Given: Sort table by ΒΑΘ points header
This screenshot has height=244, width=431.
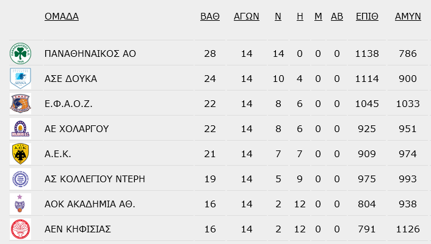Looking at the screenshot, I should click(x=210, y=17).
